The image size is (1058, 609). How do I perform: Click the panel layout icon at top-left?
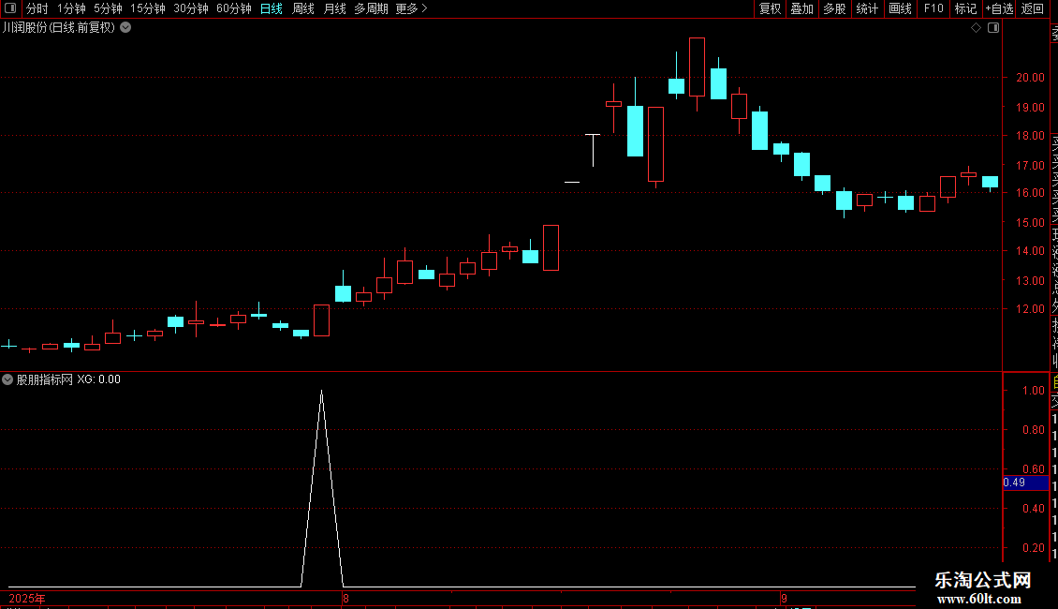[x=10, y=8]
